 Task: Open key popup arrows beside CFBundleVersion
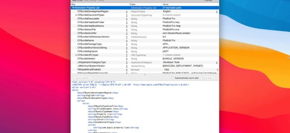point(127,59)
